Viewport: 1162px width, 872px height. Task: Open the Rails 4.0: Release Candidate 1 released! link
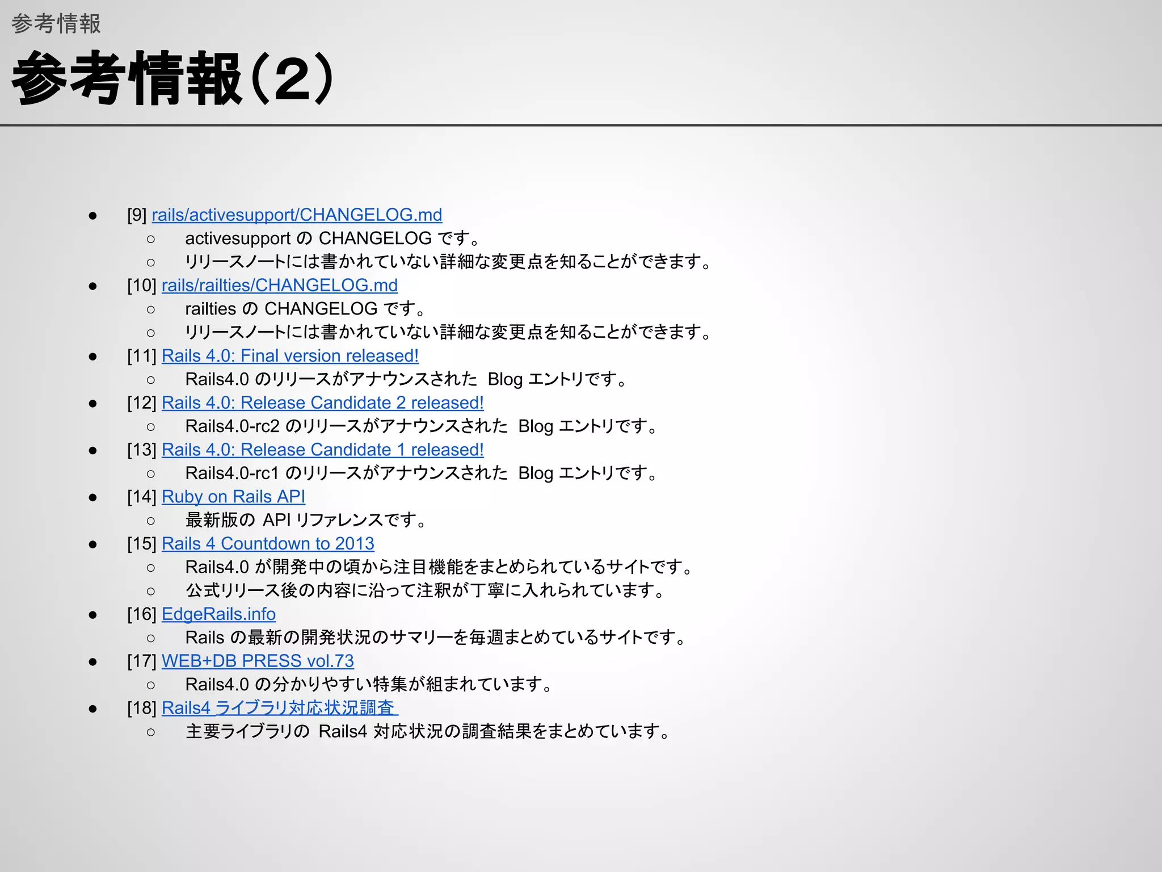(323, 450)
